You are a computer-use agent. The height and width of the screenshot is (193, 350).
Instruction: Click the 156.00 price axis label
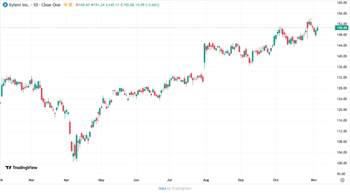342,13
